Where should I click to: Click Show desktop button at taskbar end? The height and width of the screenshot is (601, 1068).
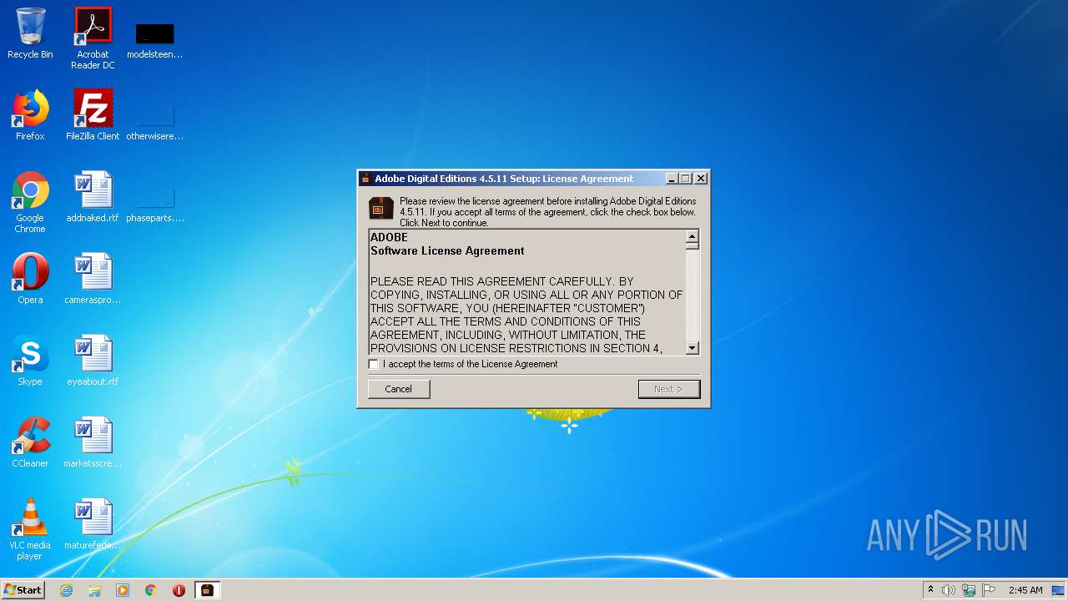[1059, 590]
